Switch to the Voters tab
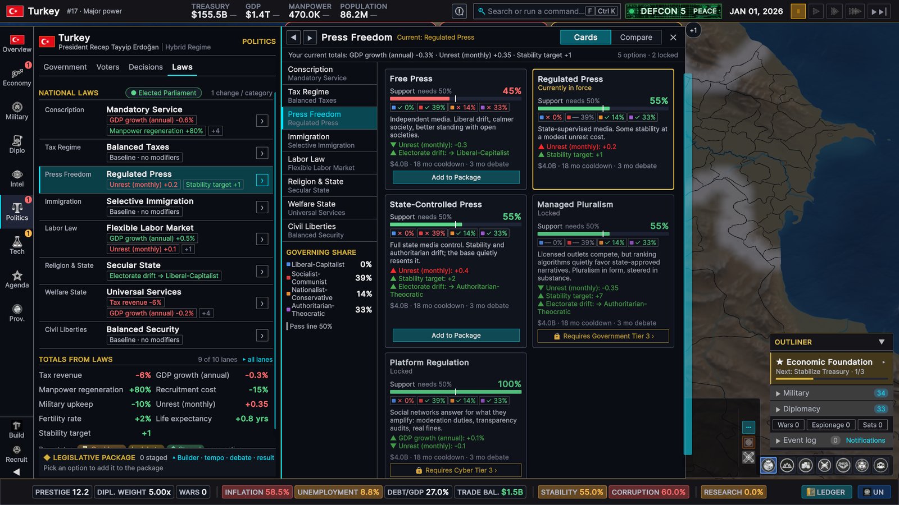 (x=108, y=67)
